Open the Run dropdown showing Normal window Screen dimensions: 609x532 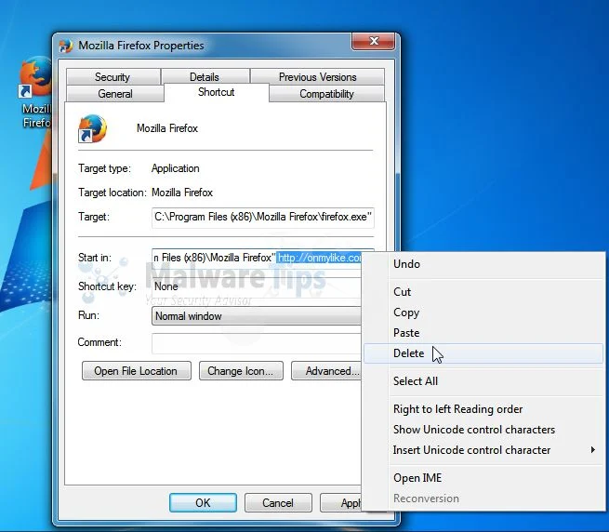257,316
